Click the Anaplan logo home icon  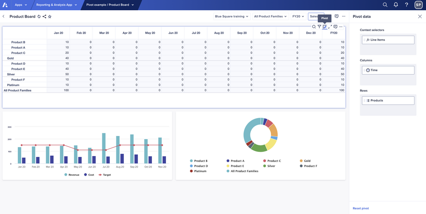(x=5, y=5)
